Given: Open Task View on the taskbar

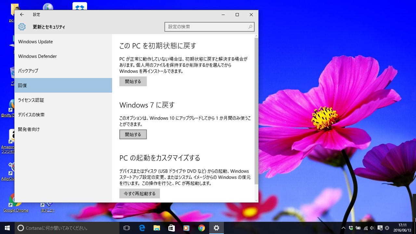Looking at the screenshot, I should 126,227.
